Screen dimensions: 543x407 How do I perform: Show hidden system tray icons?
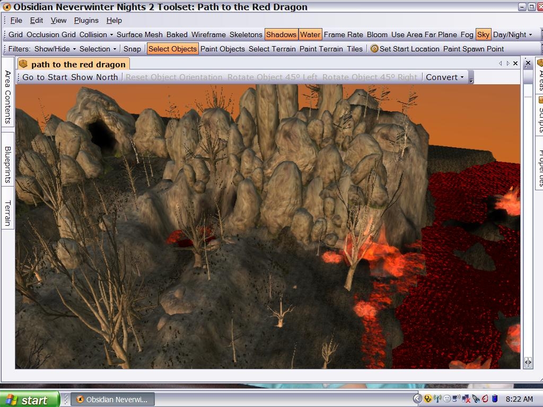(417, 399)
